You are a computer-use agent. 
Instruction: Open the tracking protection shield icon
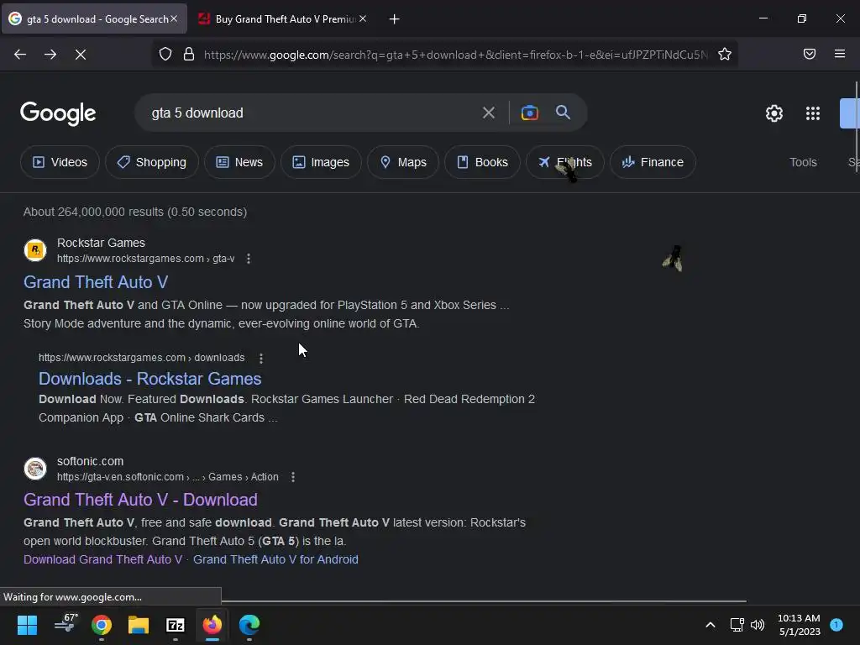click(x=165, y=54)
